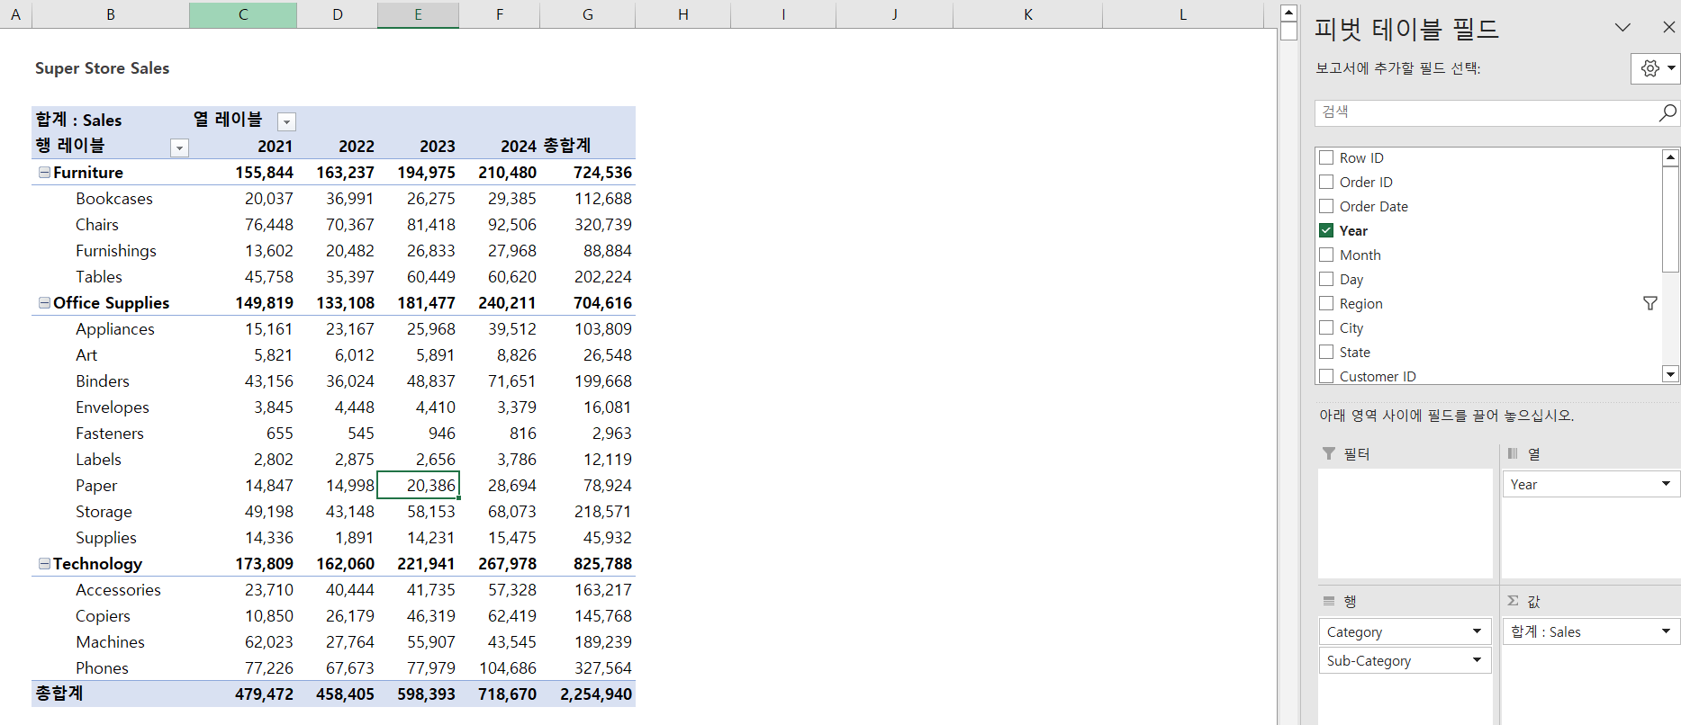
Task: Check the State field checkbox
Action: [1326, 352]
